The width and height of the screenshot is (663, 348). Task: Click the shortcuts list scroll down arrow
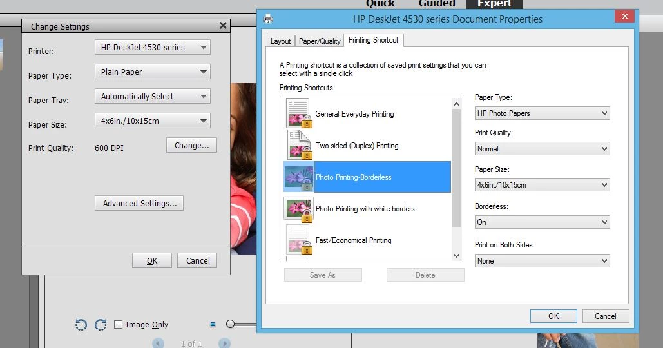456,255
